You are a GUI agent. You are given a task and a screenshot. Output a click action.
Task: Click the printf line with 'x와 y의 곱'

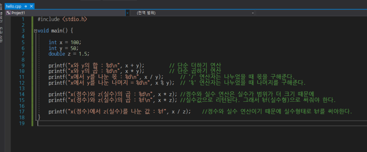(96, 71)
